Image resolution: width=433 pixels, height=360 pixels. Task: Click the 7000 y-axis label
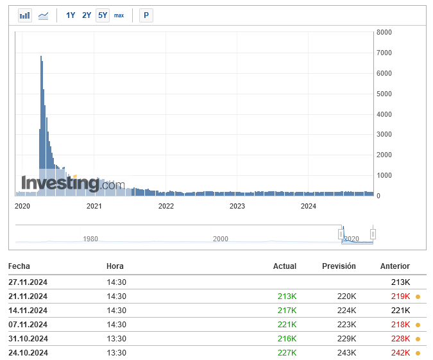[x=384, y=53]
